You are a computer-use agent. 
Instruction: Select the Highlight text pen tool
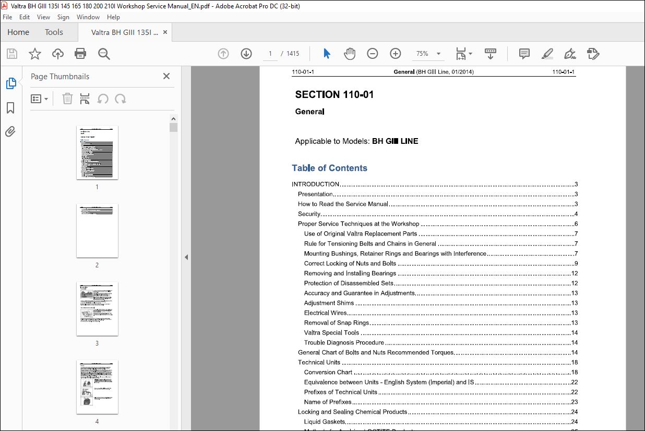click(547, 53)
